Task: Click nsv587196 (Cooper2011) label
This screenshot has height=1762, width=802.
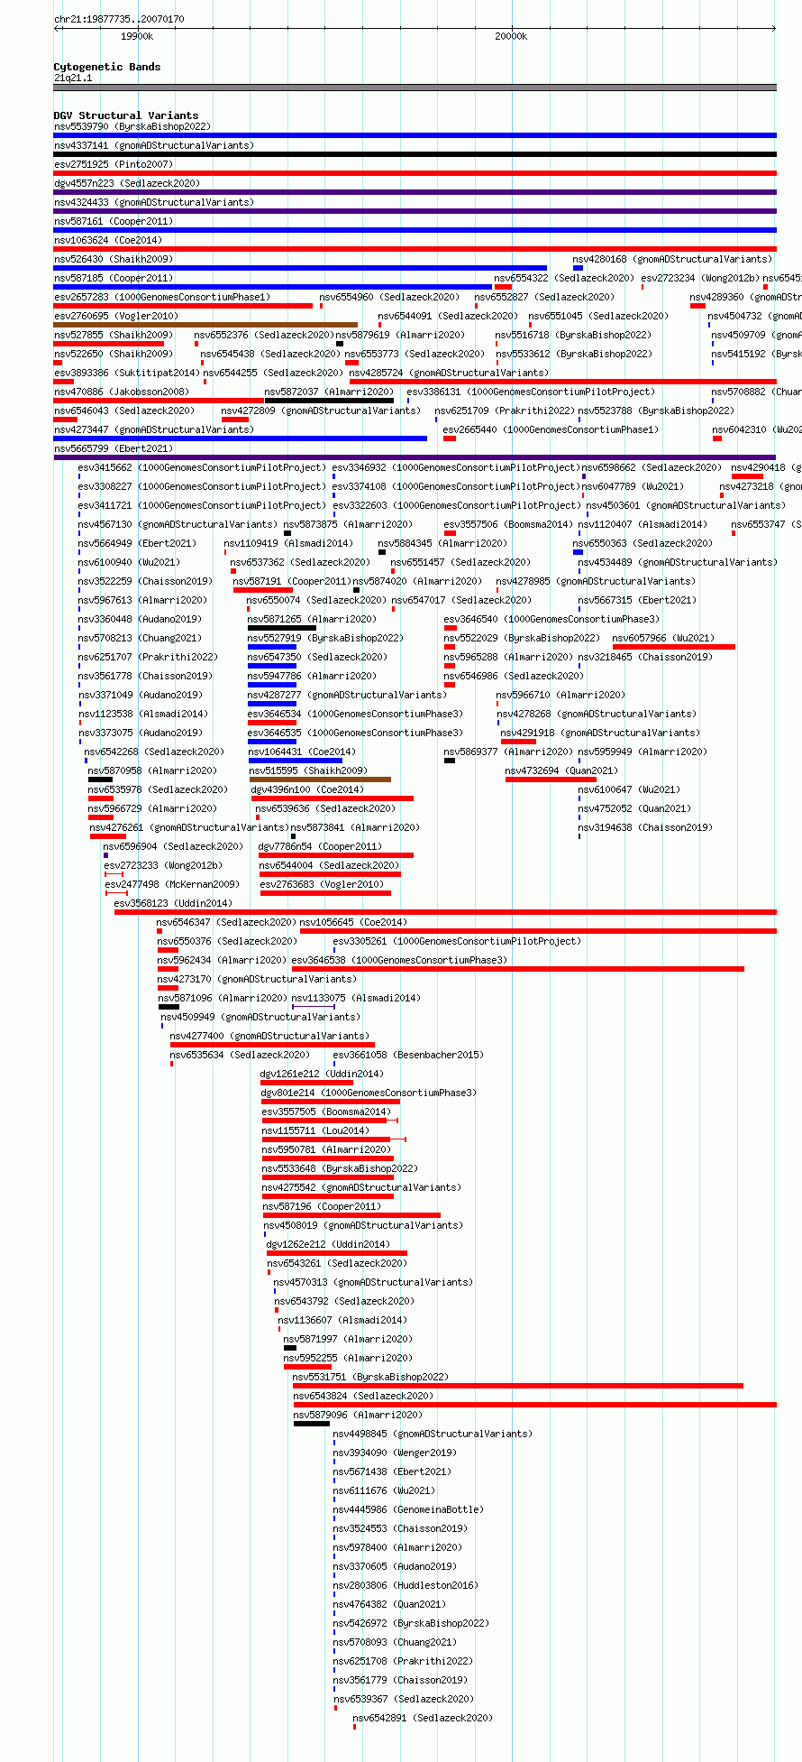Action: pyautogui.click(x=322, y=1206)
